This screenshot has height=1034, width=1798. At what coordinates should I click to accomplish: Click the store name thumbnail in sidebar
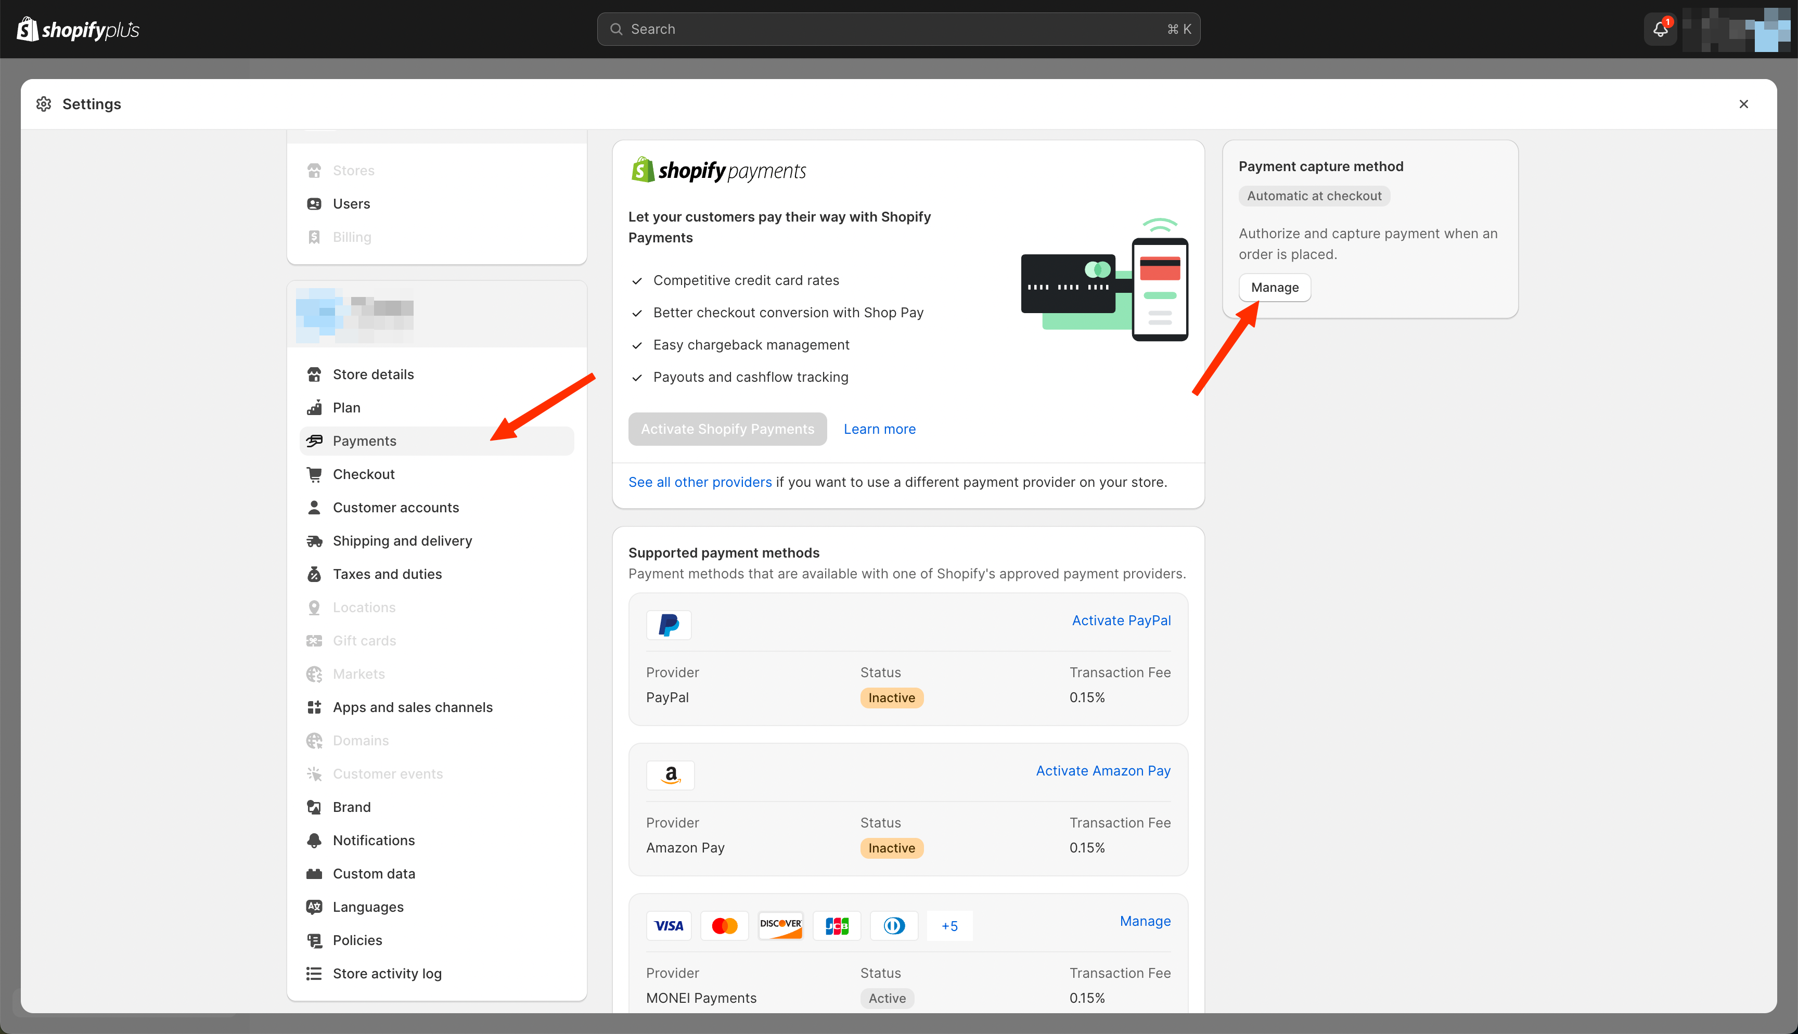[x=354, y=314]
